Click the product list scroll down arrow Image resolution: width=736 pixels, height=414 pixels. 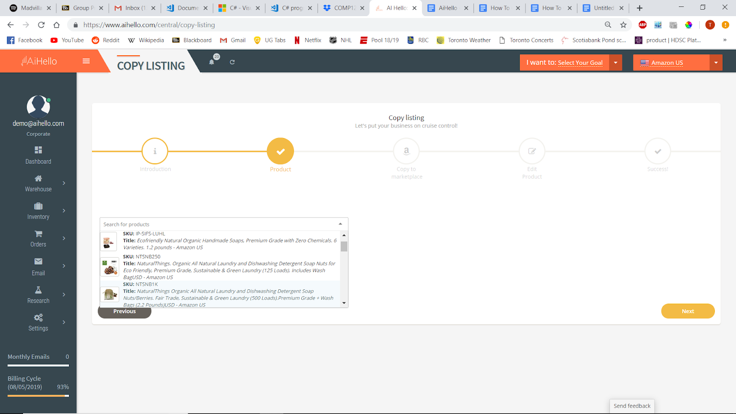(x=344, y=303)
